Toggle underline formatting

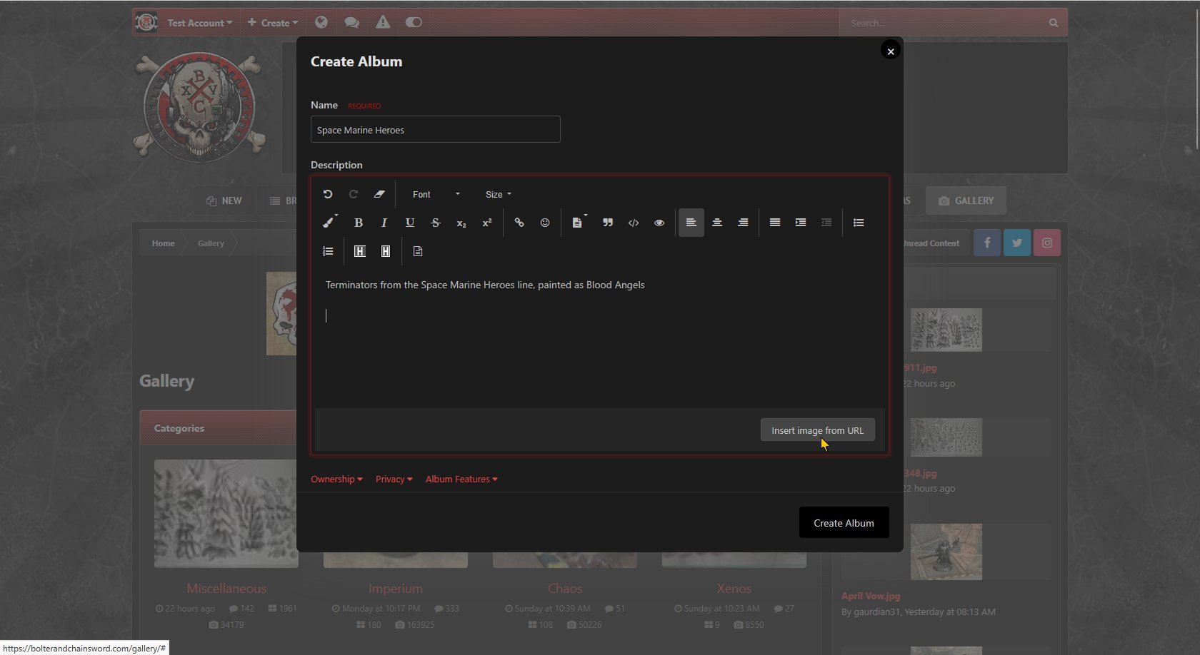pos(410,223)
